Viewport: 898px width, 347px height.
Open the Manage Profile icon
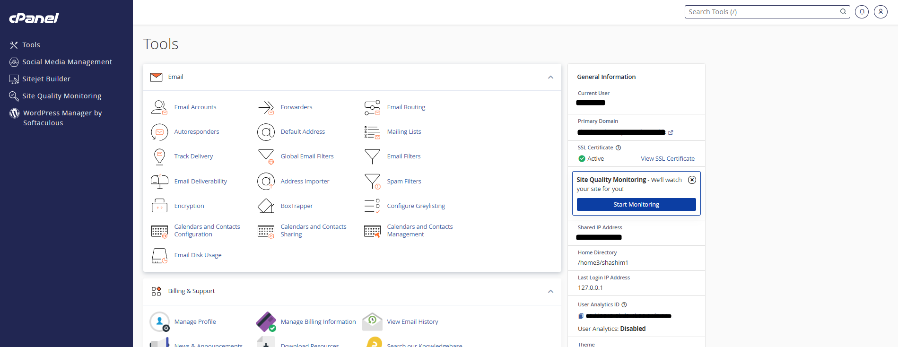159,322
